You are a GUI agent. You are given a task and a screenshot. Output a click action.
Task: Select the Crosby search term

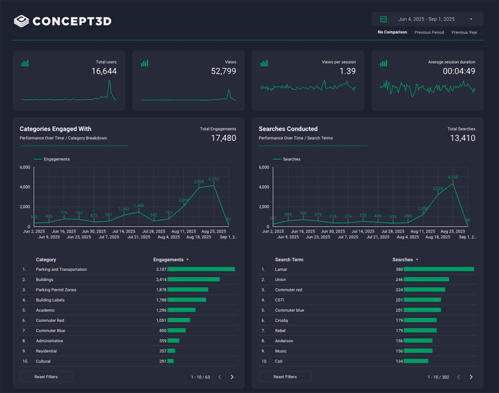[x=282, y=320]
